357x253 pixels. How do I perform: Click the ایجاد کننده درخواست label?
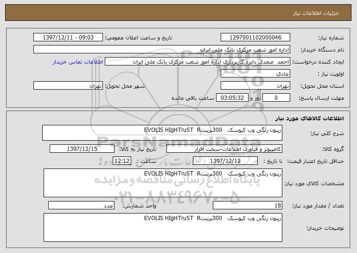318,62
